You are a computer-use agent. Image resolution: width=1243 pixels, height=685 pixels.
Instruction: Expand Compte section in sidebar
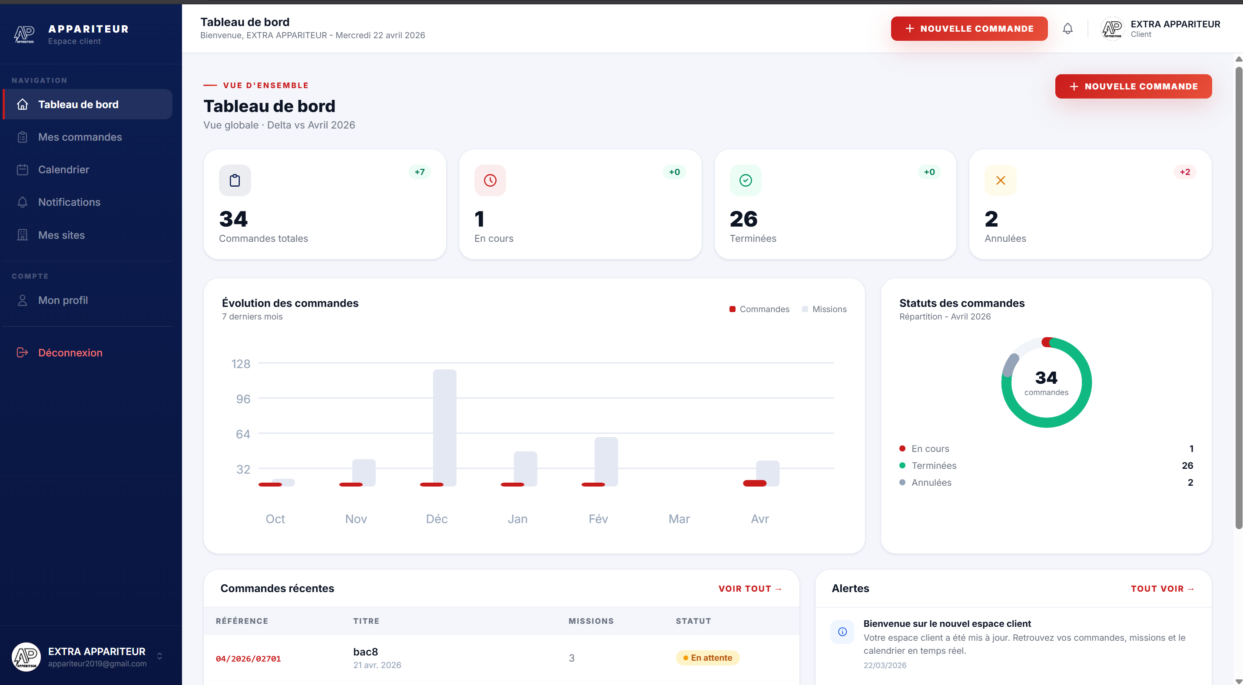tap(30, 276)
